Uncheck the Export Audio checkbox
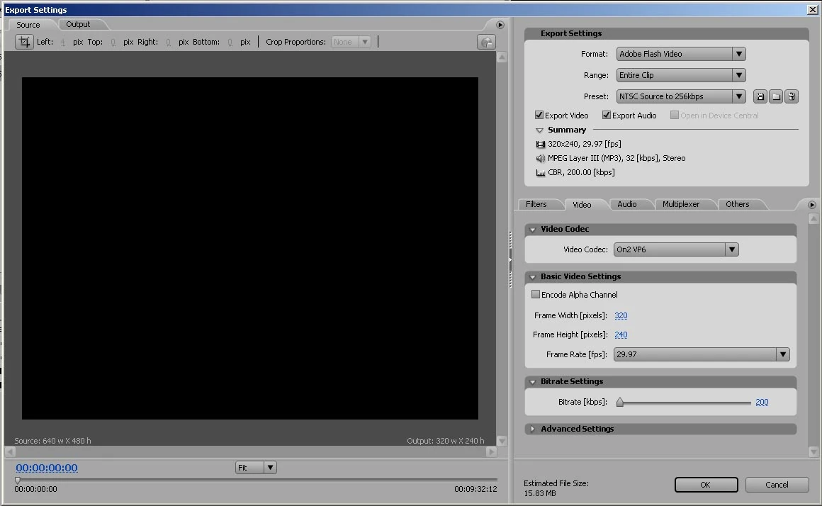Image resolution: width=822 pixels, height=506 pixels. (x=607, y=115)
